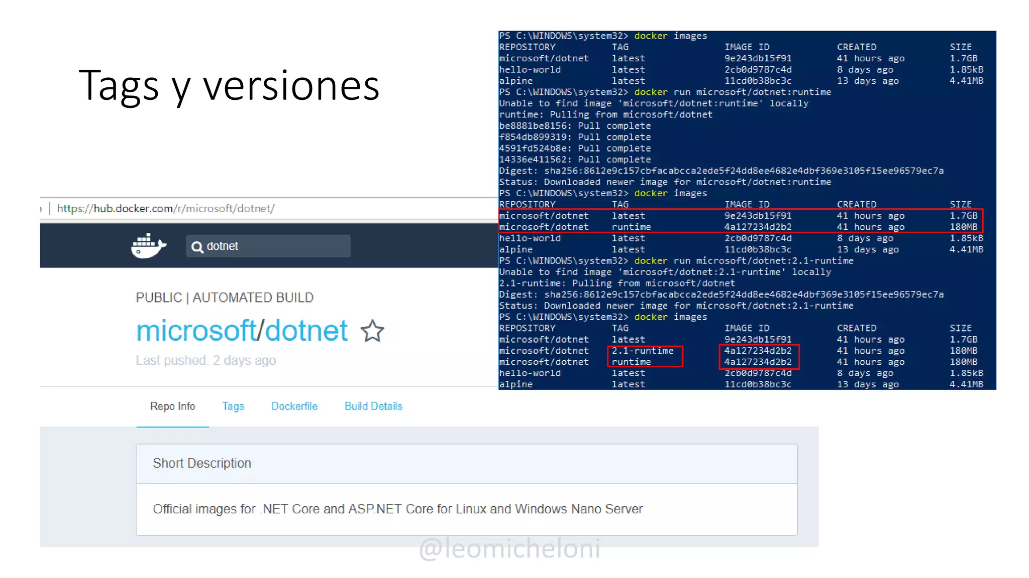Click the microsoft organization link

pyautogui.click(x=196, y=331)
